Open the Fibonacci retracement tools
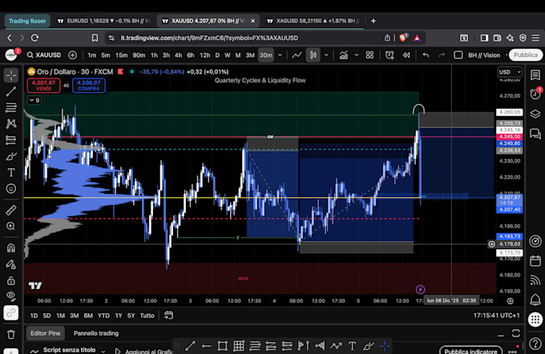The image size is (545, 354). coord(11,107)
